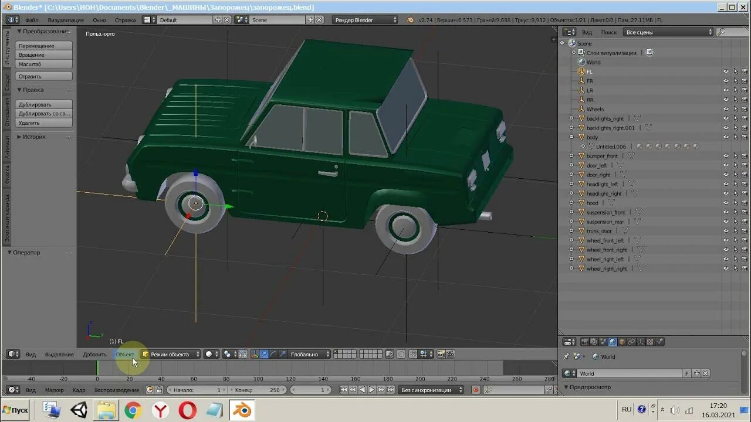Open the Constraints properties chain icon
Viewport: 751px width, 422px height.
click(x=631, y=342)
